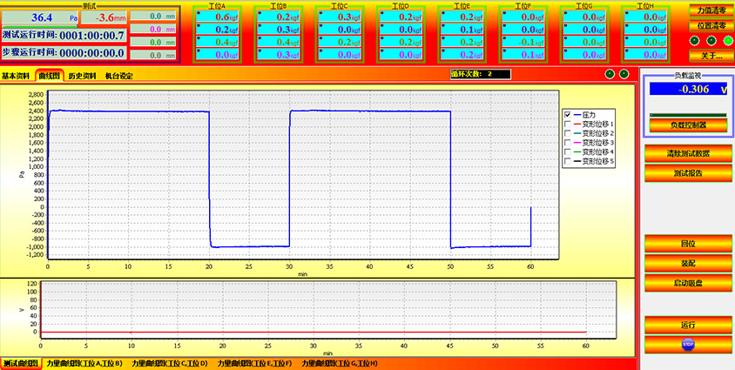This screenshot has height=370, width=735.
Task: Switch to the 基本资料 tab
Action: pyautogui.click(x=16, y=77)
